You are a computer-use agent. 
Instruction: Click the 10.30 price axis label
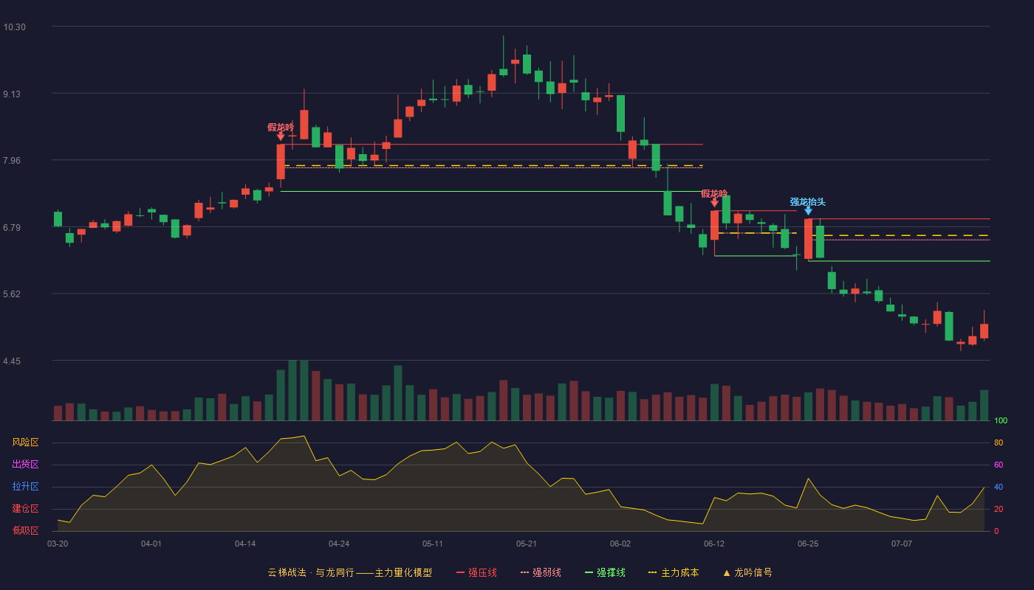tap(14, 27)
